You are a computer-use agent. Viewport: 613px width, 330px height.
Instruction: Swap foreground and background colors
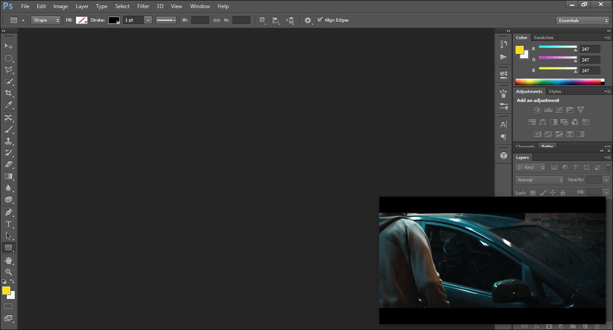pyautogui.click(x=12, y=281)
